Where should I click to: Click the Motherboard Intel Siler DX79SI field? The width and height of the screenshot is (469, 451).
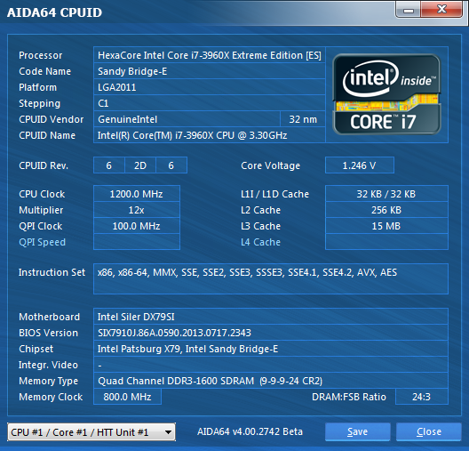pos(271,317)
